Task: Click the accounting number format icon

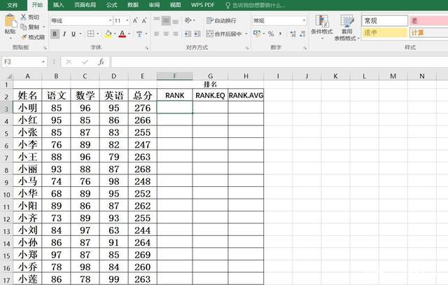Action: [257, 34]
